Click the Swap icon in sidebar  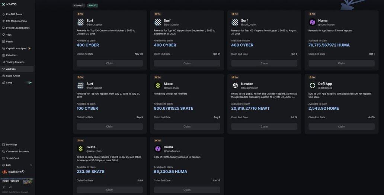pos(4,83)
